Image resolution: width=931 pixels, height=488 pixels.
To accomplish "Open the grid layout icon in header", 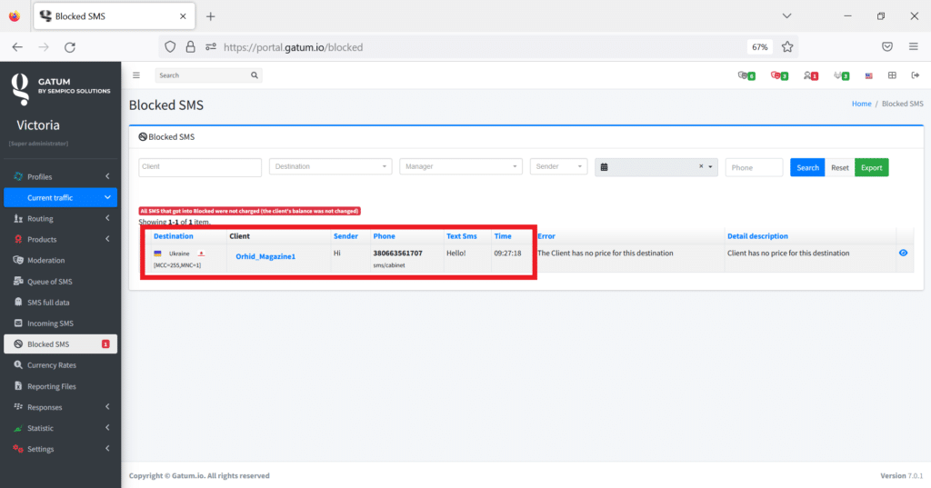I will pyautogui.click(x=892, y=75).
